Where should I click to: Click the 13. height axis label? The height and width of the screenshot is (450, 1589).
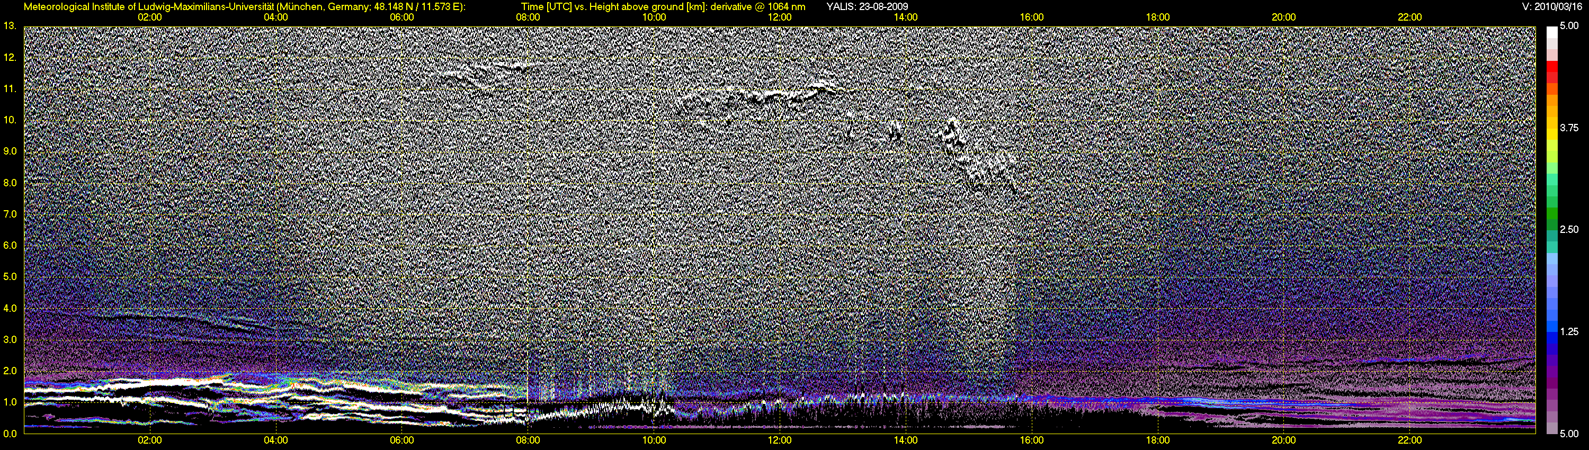10,26
